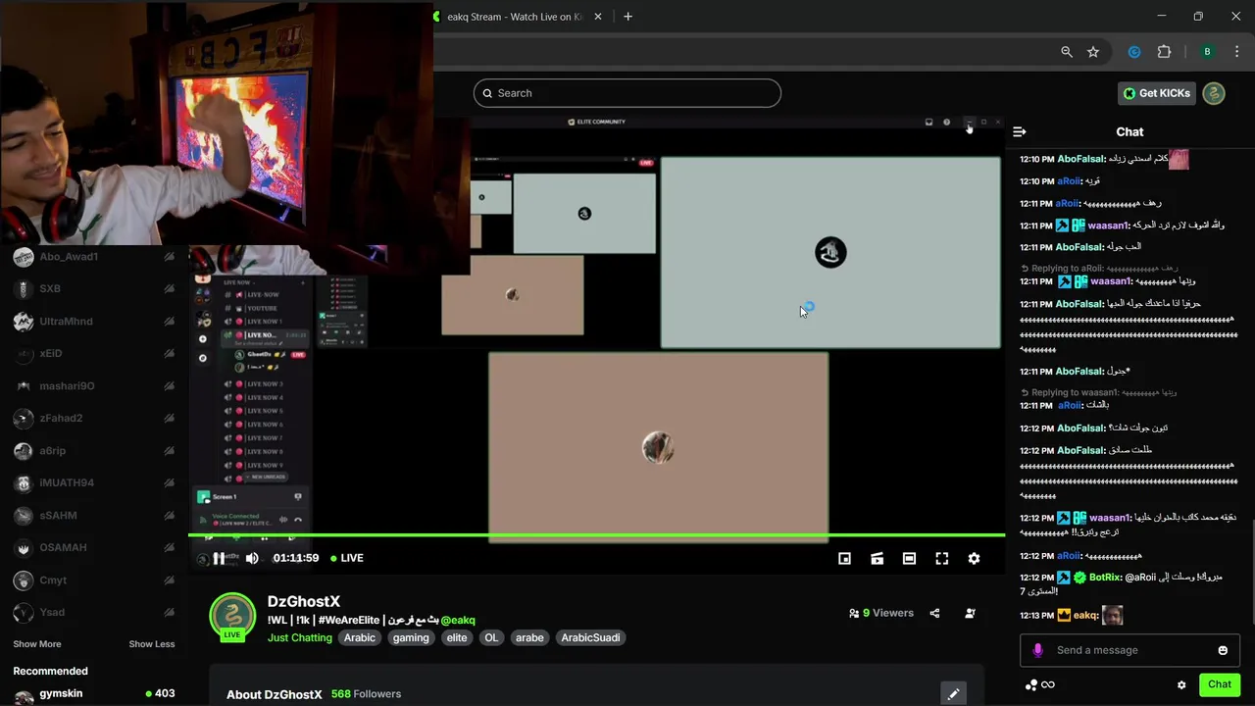
Task: Enter fullscreen video mode
Action: [941, 558]
